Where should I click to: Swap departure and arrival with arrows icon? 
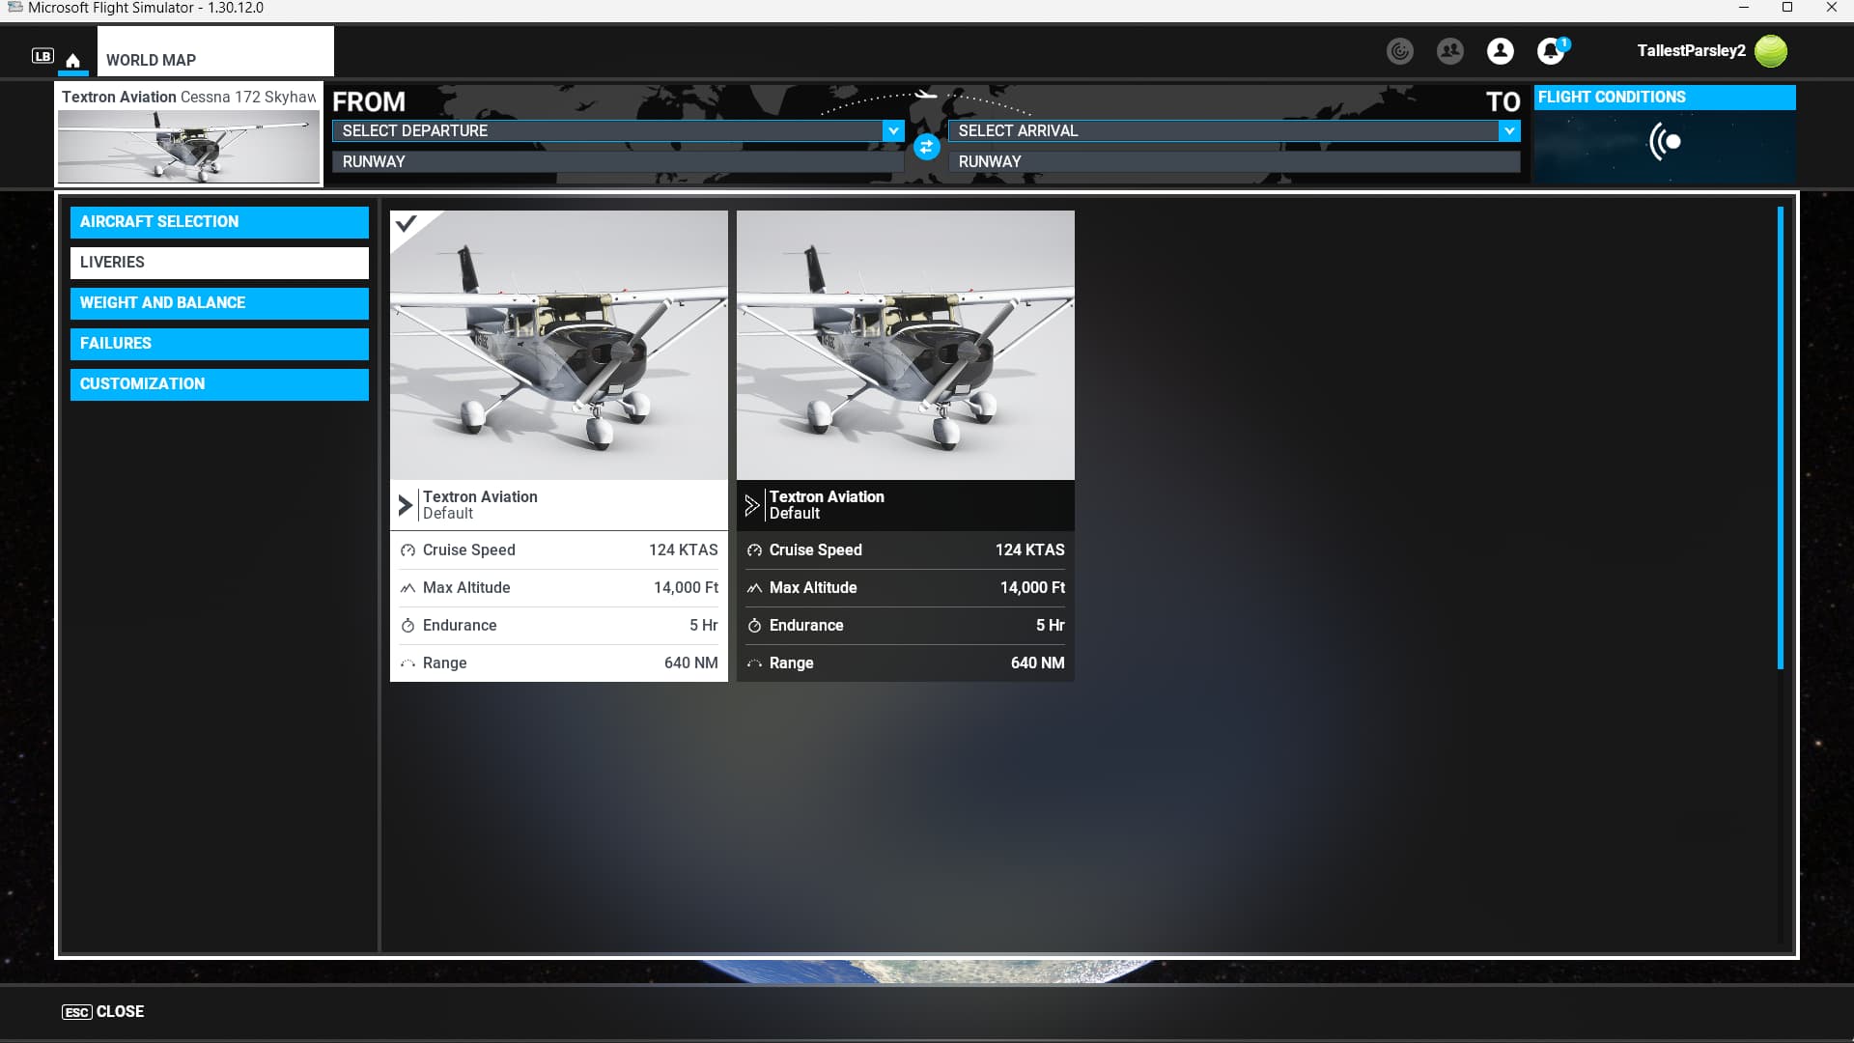(926, 147)
